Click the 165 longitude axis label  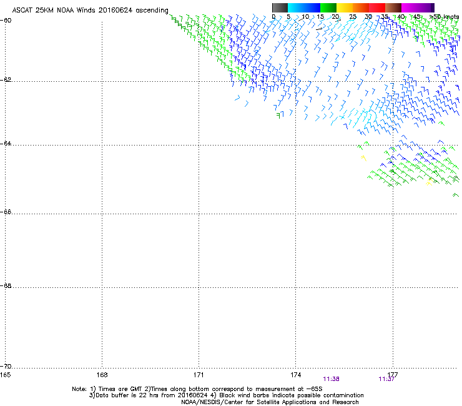[5, 375]
